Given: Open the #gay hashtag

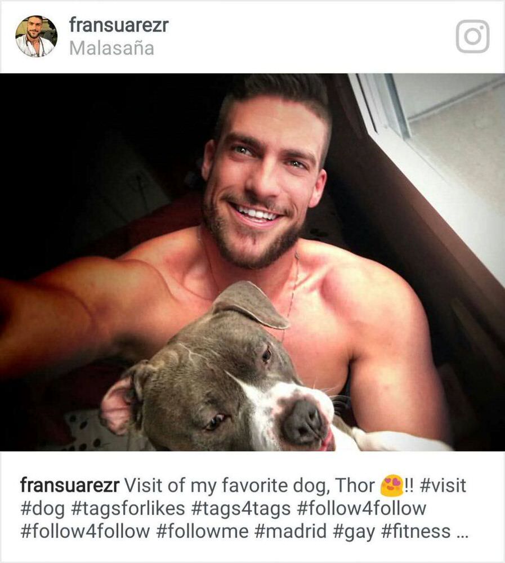Looking at the screenshot, I should (x=354, y=531).
